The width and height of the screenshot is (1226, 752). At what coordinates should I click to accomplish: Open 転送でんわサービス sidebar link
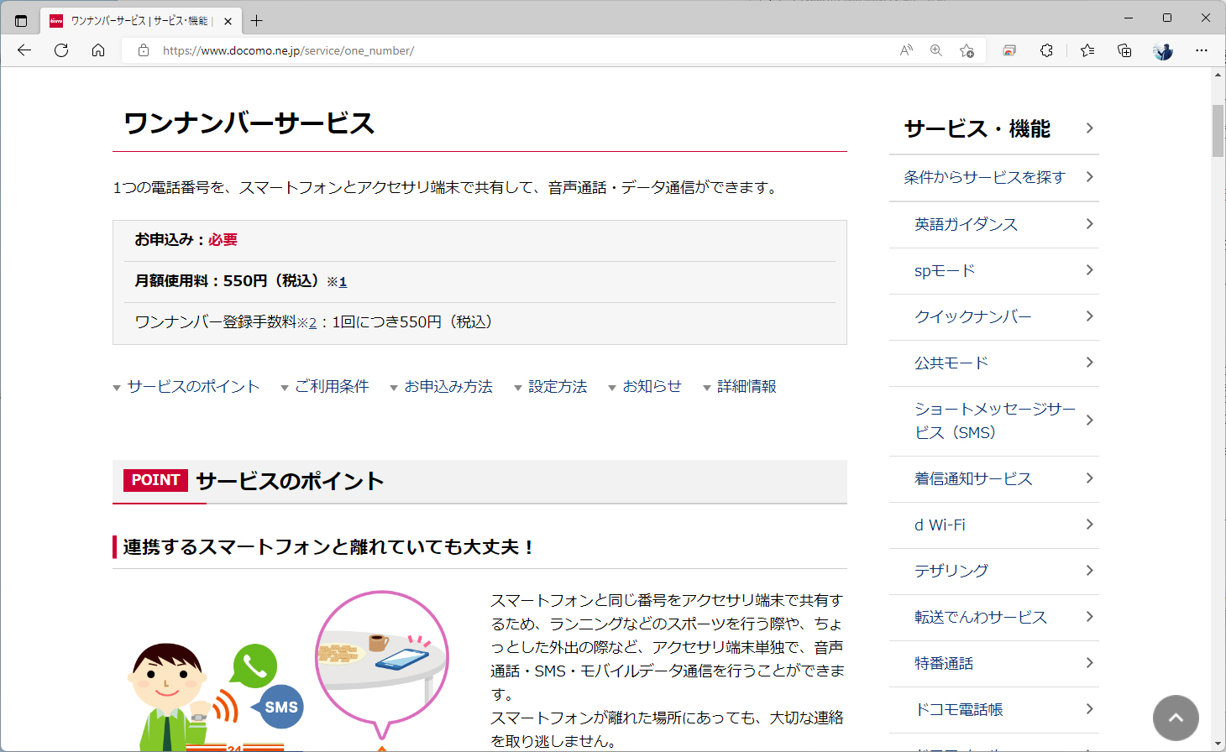(x=994, y=617)
